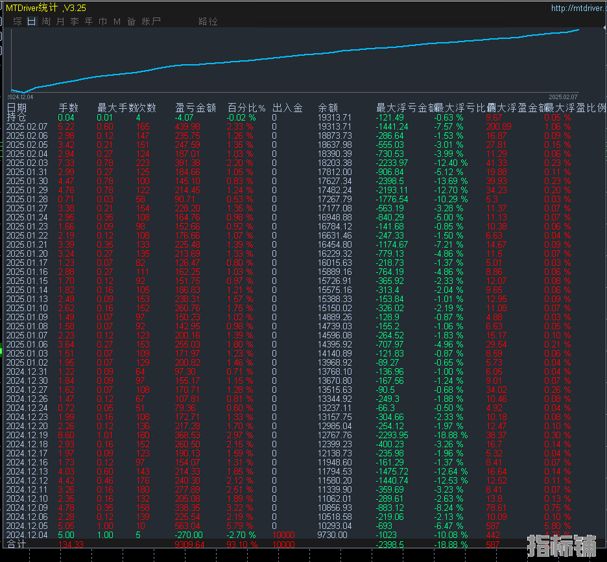Click the 百分比% column header
Image resolution: width=607 pixels, height=562 pixels.
[x=246, y=108]
